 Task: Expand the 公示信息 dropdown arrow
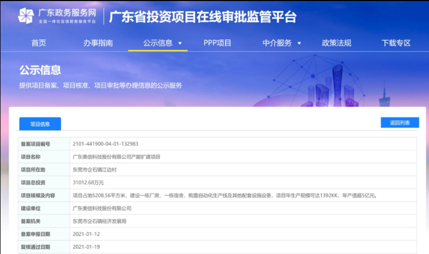click(x=180, y=44)
